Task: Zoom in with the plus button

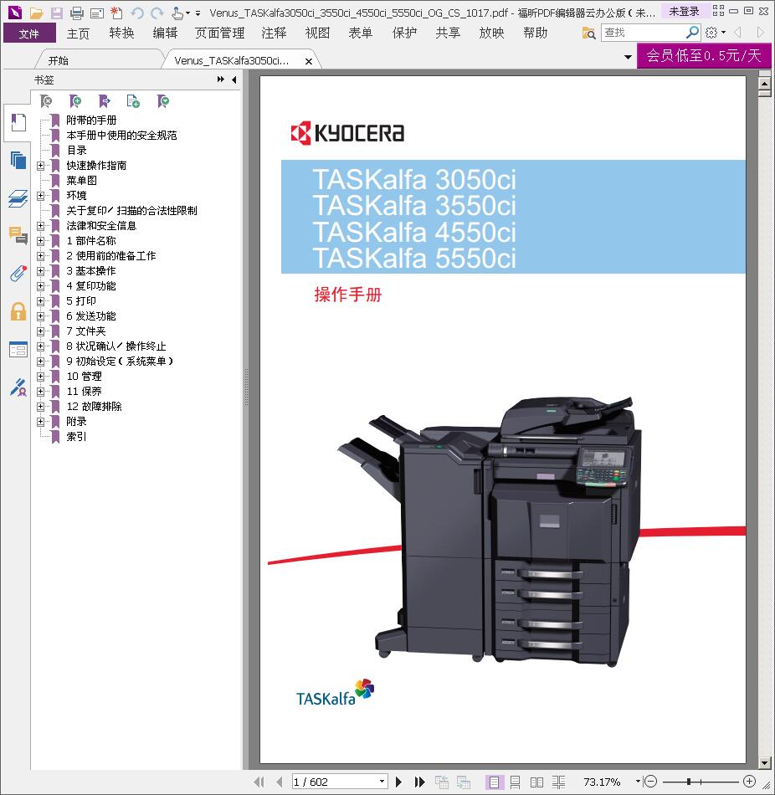Action: click(749, 782)
